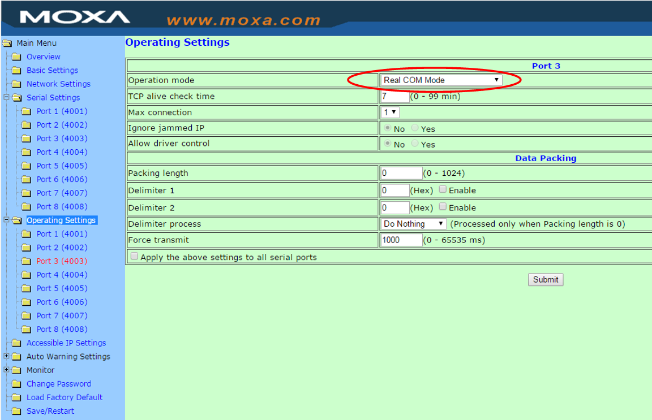Click folder icon of red Port 3 (4003)
652x420 pixels.
click(26, 261)
